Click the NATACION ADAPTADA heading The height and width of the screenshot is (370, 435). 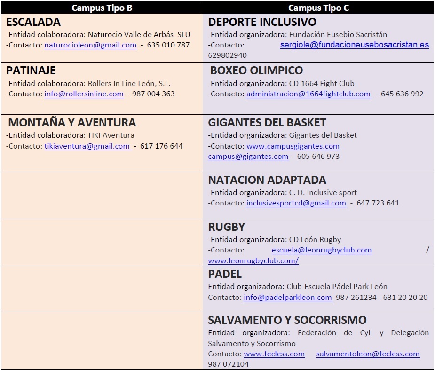tap(267, 180)
